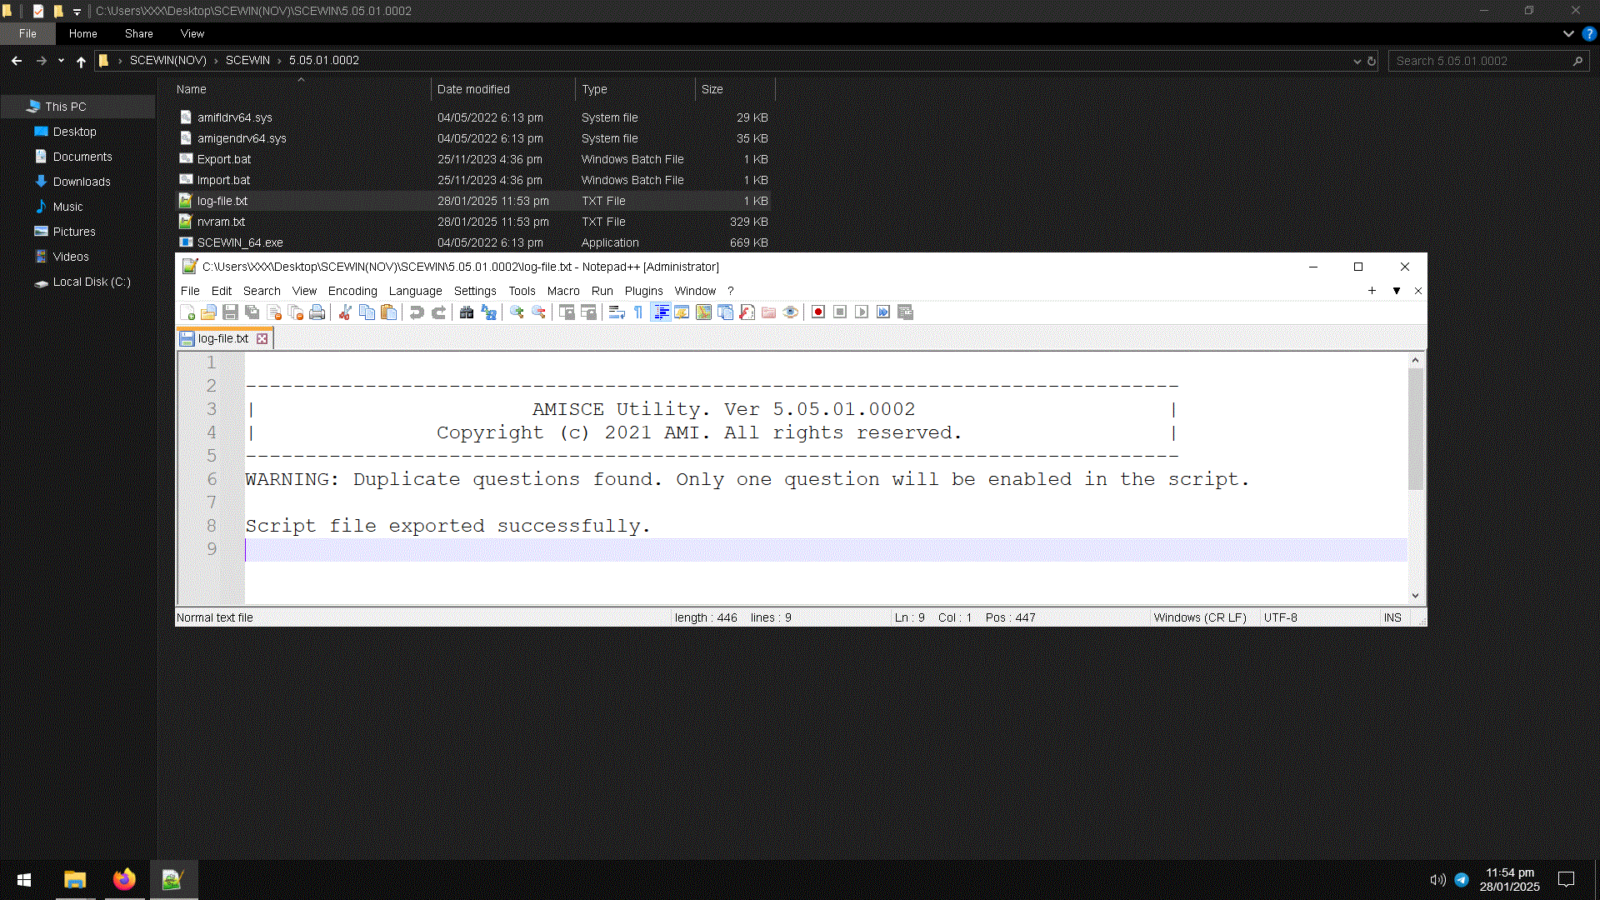Viewport: 1600px width, 900px height.
Task: Click the Cut scissors icon
Action: pyautogui.click(x=345, y=312)
